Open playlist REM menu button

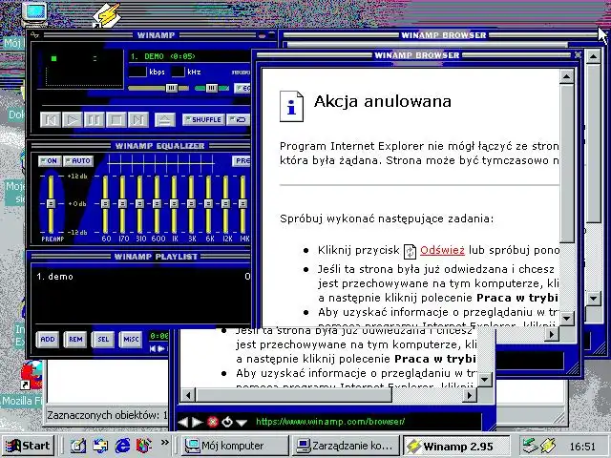pyautogui.click(x=75, y=340)
